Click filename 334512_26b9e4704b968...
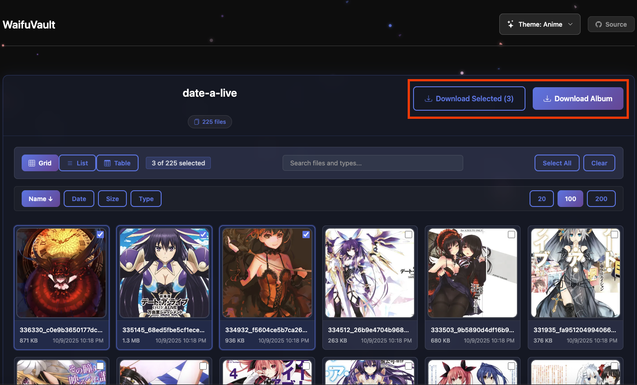 [x=368, y=330]
